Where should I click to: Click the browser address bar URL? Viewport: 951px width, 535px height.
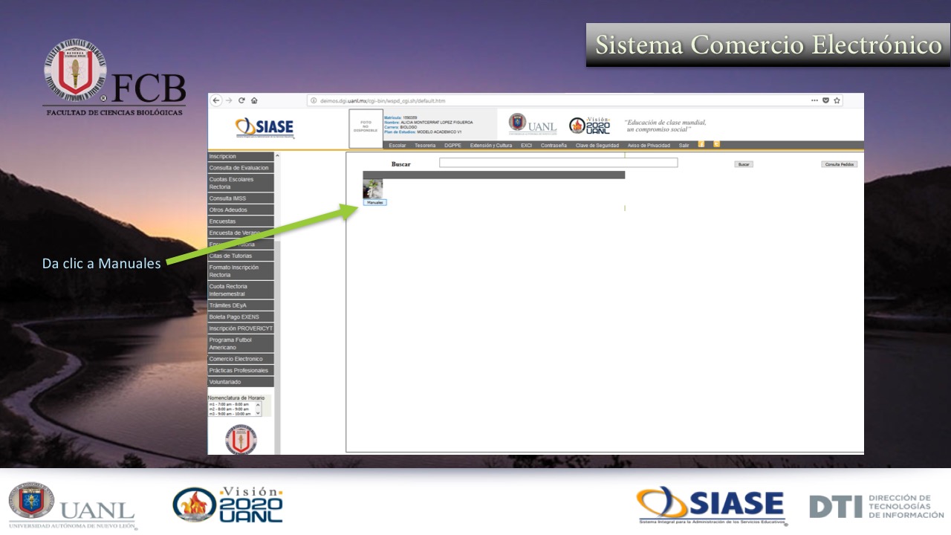(x=383, y=101)
